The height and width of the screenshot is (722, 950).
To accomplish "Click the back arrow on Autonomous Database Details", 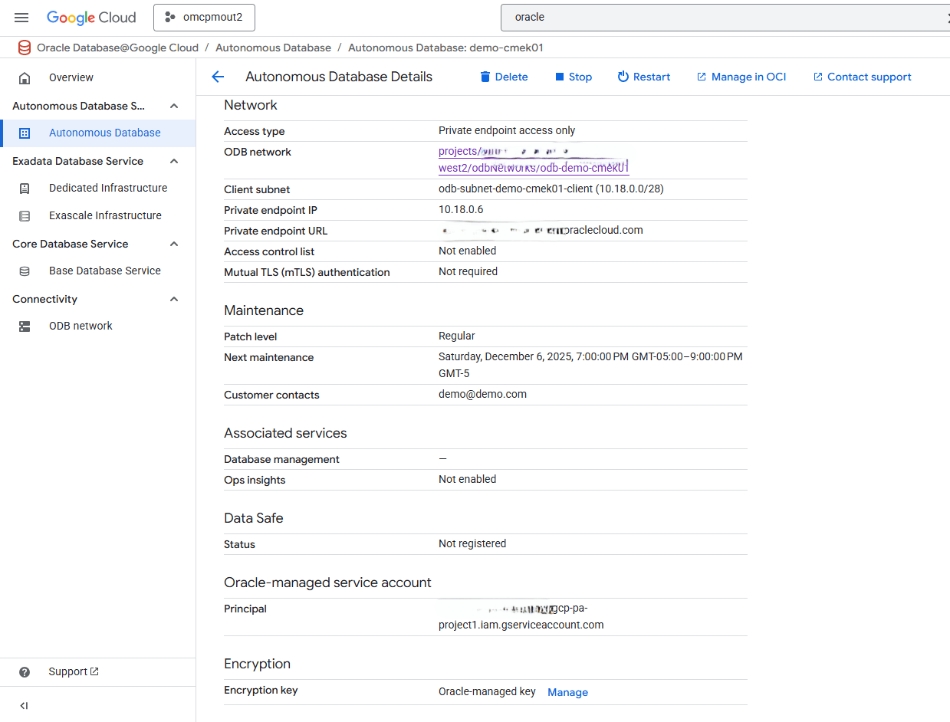I will point(218,77).
